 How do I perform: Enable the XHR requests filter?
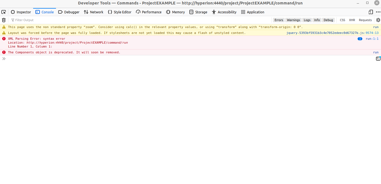point(352,20)
